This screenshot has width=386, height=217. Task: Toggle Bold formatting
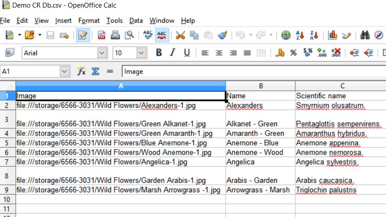[159, 52]
